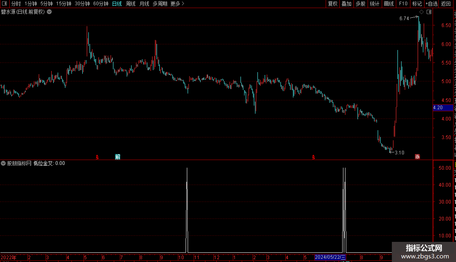This screenshot has height=262, width=456.
Task: Click the 6.50 price axis label
Action: point(446,25)
